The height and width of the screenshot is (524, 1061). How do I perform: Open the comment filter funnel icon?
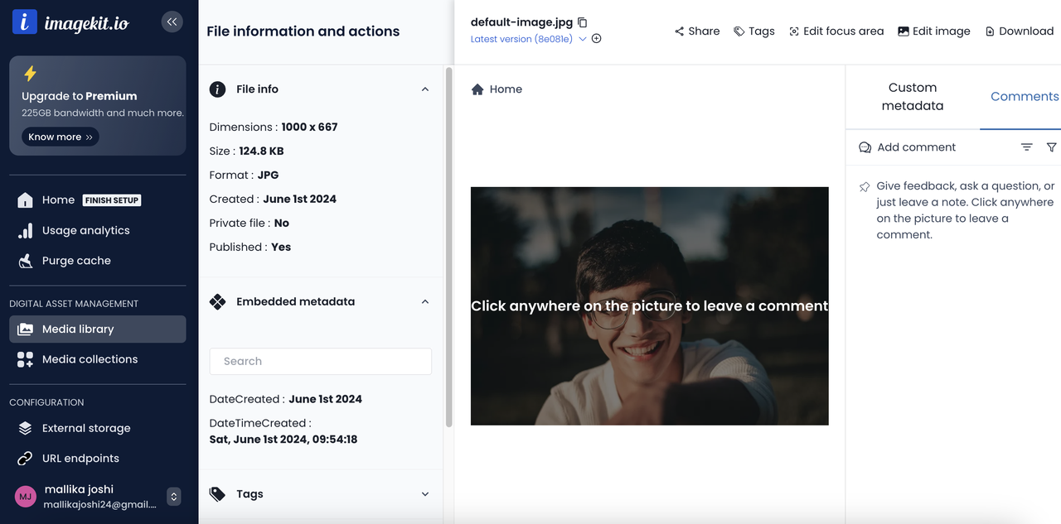(x=1051, y=147)
